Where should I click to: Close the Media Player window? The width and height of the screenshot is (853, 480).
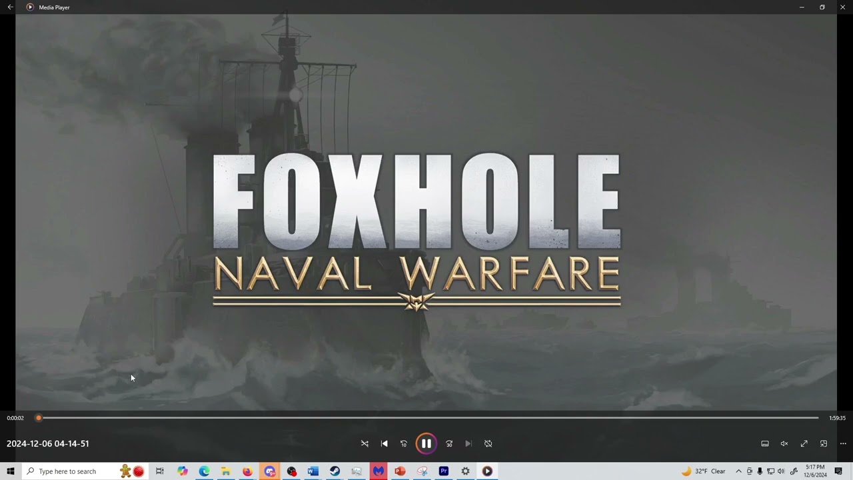842,7
